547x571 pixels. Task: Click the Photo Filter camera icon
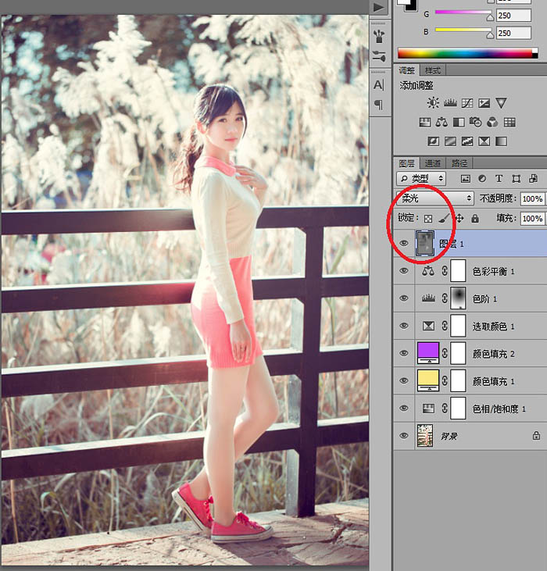click(x=476, y=123)
